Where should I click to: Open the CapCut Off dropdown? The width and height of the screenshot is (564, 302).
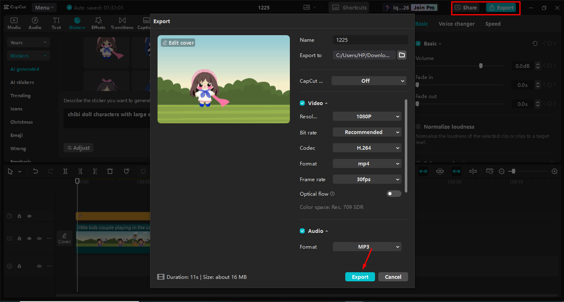[369, 81]
